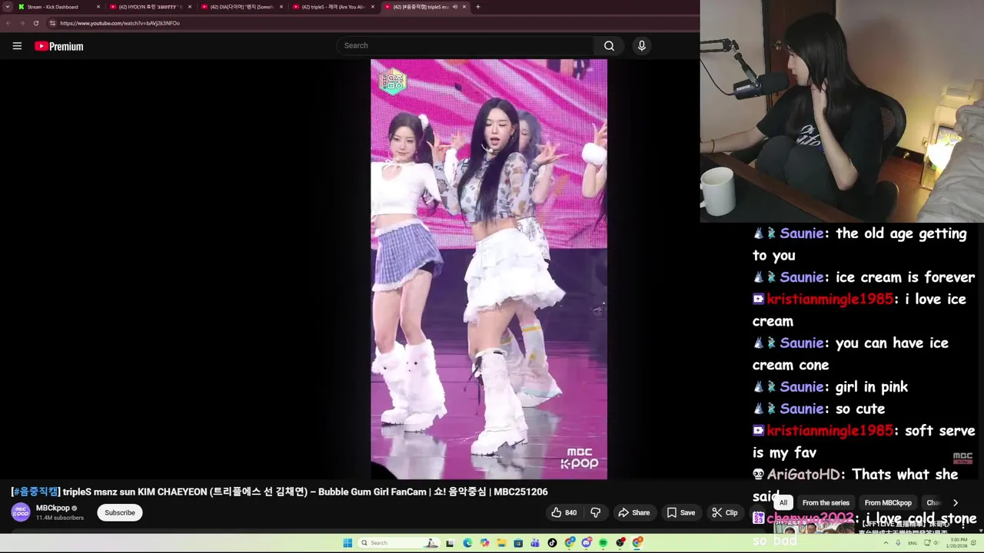Image resolution: width=984 pixels, height=553 pixels.
Task: Open Spotify from taskbar
Action: coord(603,543)
